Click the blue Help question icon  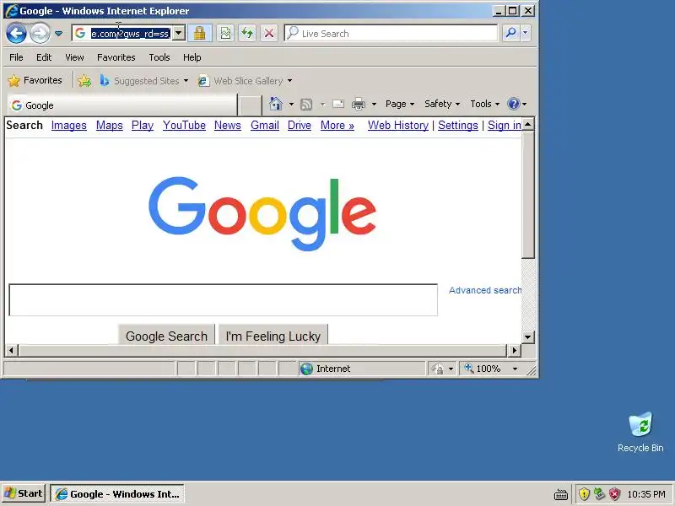[x=514, y=104]
